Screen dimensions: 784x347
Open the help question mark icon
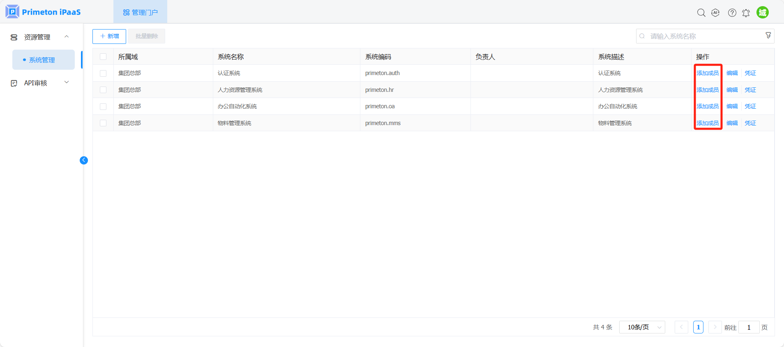coord(732,13)
